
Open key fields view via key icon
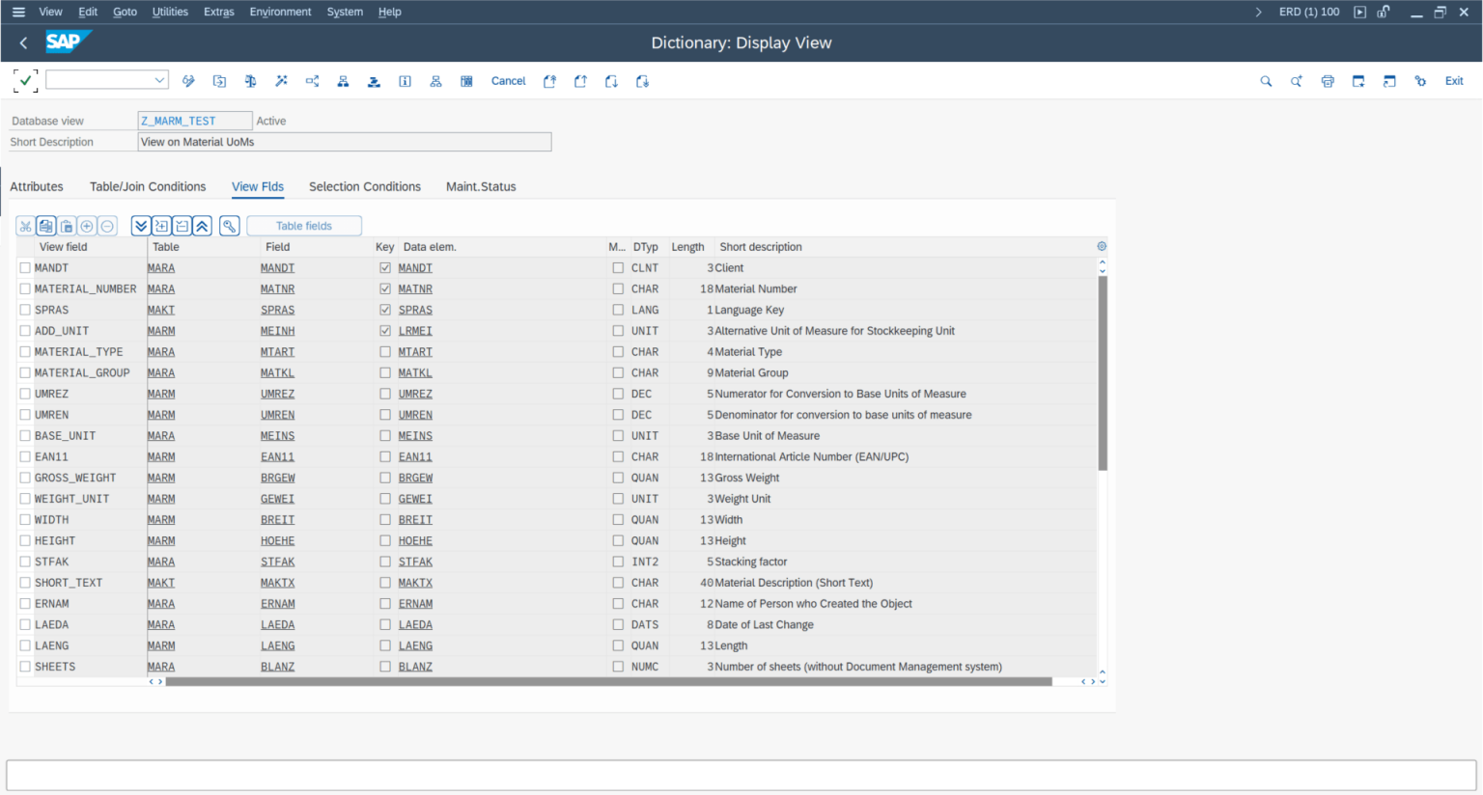point(229,225)
